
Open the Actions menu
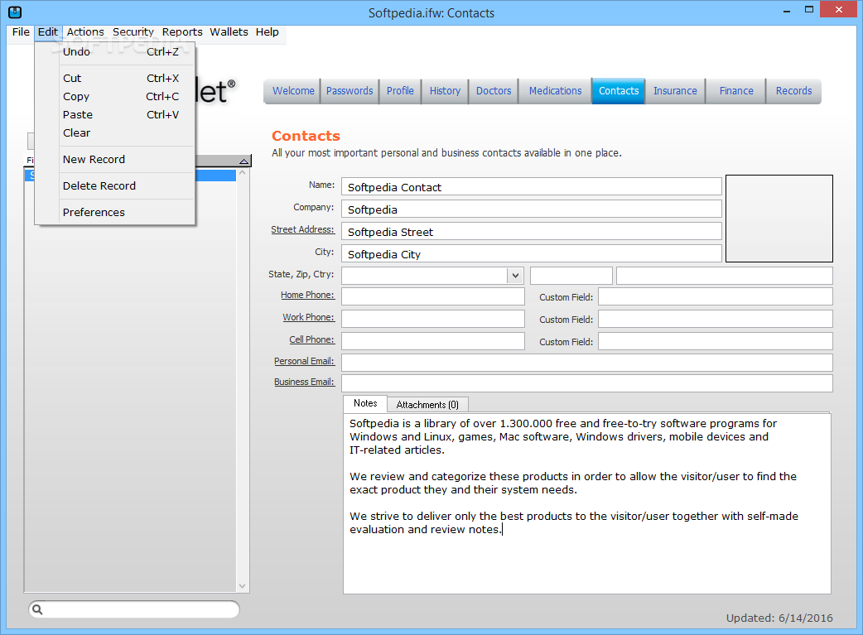[85, 32]
